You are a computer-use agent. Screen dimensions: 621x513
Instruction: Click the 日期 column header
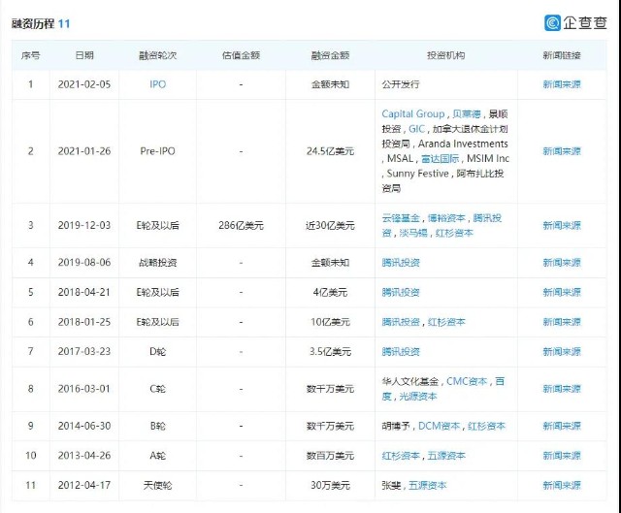[84, 55]
